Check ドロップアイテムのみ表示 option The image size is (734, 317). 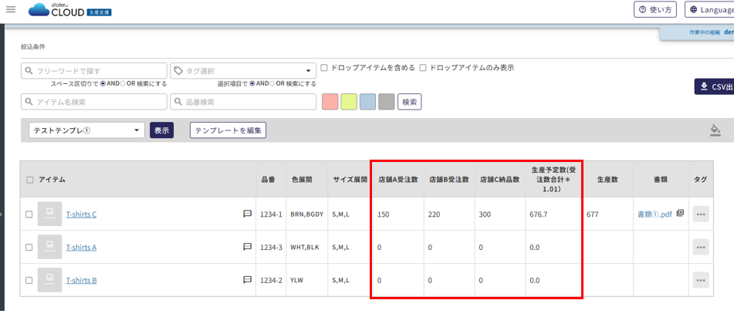(x=423, y=68)
